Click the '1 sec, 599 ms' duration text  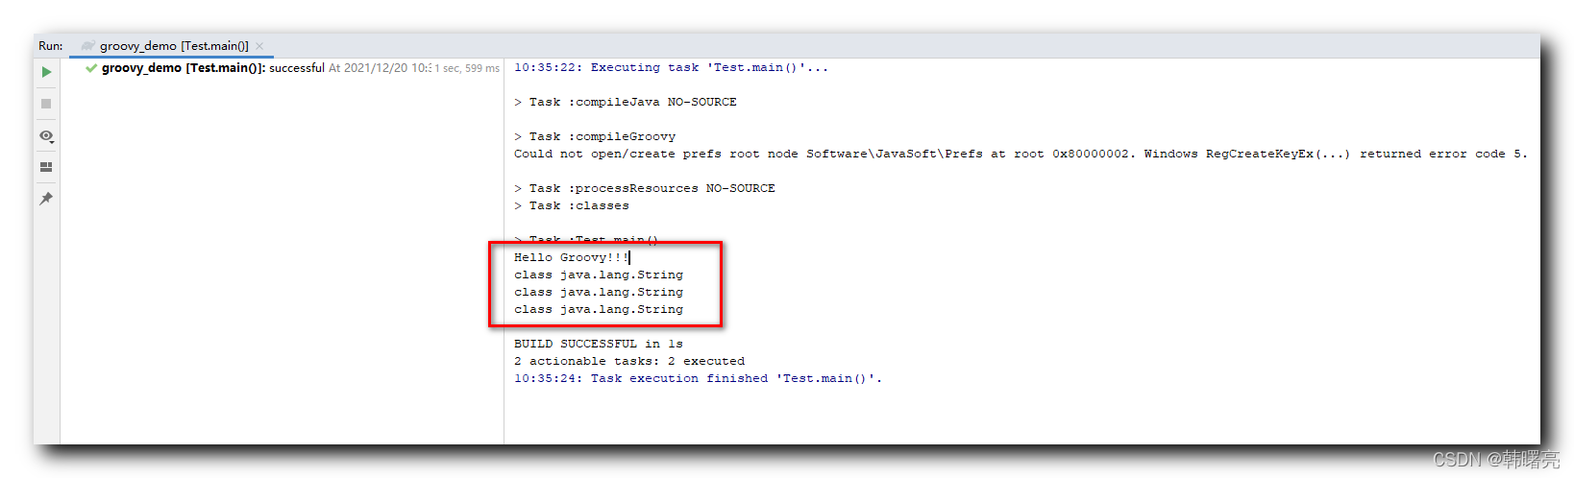(467, 68)
